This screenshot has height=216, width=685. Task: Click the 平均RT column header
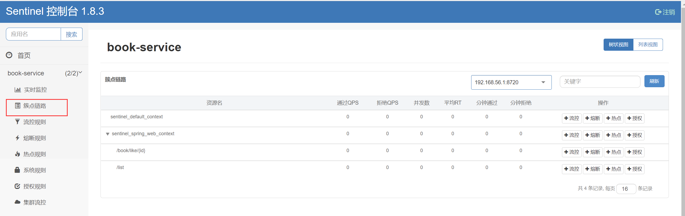point(453,103)
